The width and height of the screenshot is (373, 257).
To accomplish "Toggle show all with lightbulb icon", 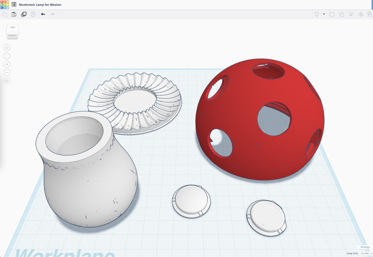I will click(x=316, y=14).
